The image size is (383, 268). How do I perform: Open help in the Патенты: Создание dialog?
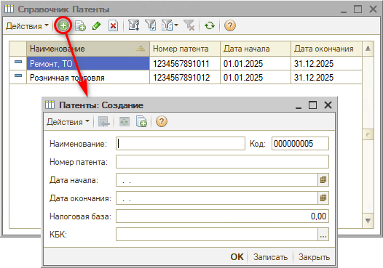pos(162,121)
